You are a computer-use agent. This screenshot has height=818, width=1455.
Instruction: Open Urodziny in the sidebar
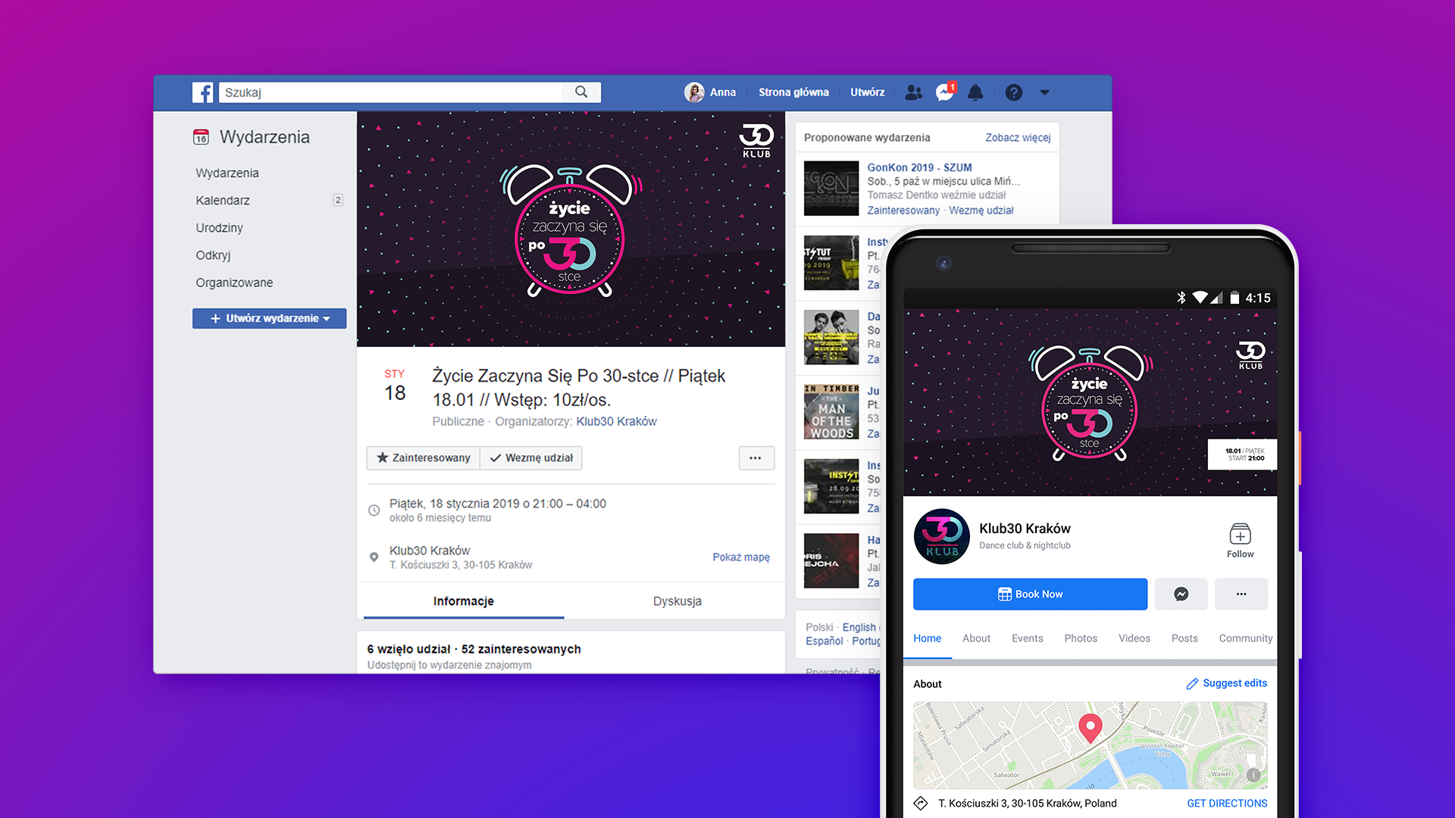(219, 228)
